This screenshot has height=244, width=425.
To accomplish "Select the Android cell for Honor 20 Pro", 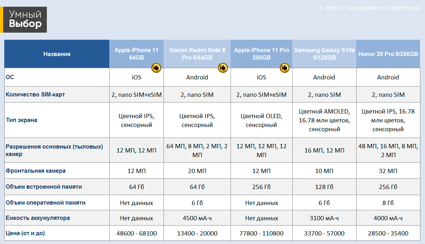I will coord(388,77).
